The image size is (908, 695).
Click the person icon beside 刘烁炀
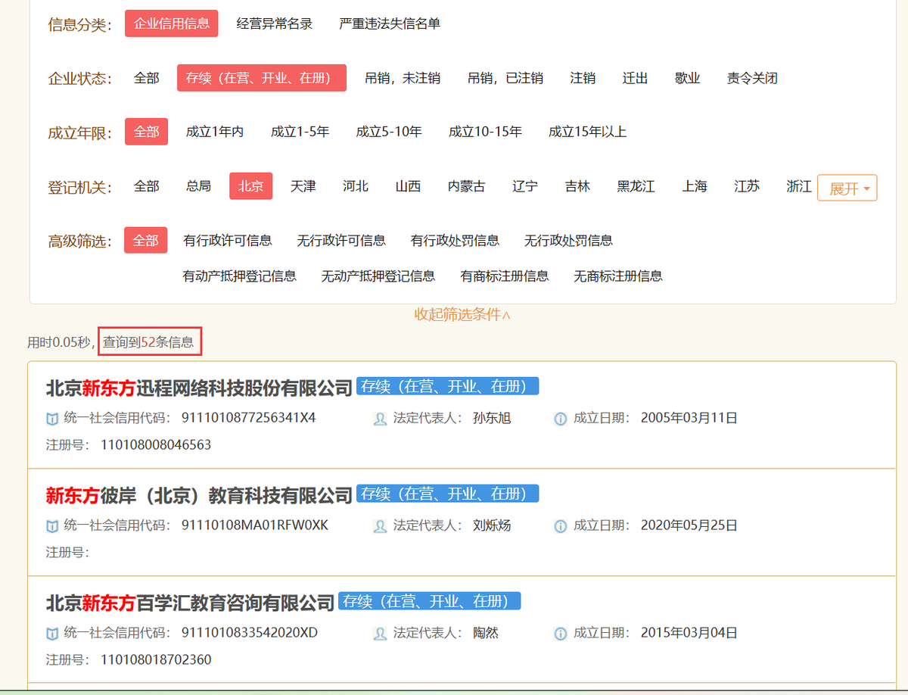coord(380,525)
